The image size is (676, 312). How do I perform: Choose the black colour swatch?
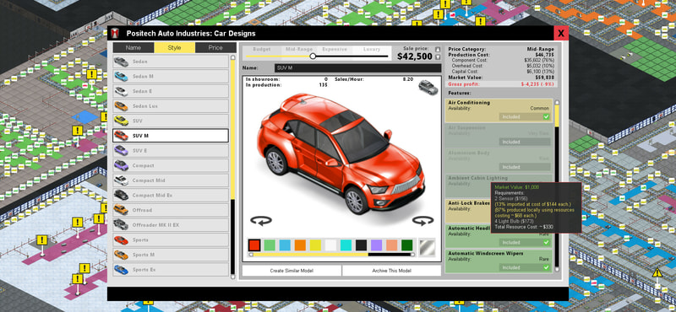coord(362,245)
